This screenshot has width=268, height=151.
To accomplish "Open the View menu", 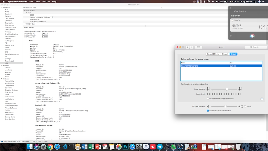I will click(x=38, y=2).
